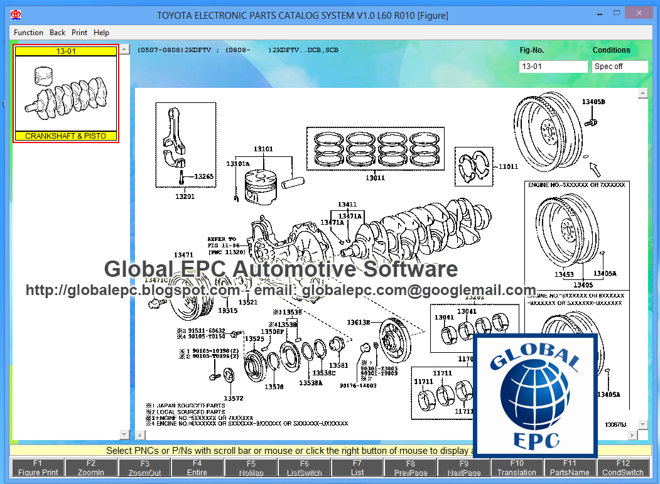Click F9 NextPage button

click(x=464, y=468)
